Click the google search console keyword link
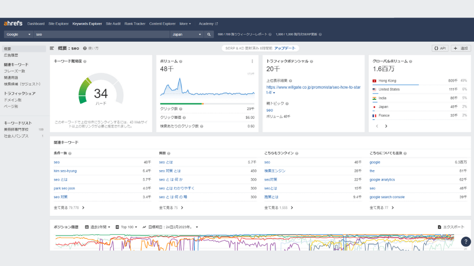The height and width of the screenshot is (266, 474). click(x=387, y=197)
